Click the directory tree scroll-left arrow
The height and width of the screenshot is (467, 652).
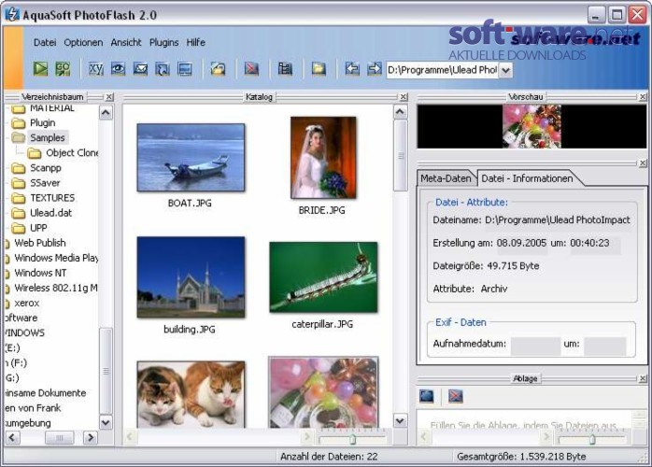12,437
